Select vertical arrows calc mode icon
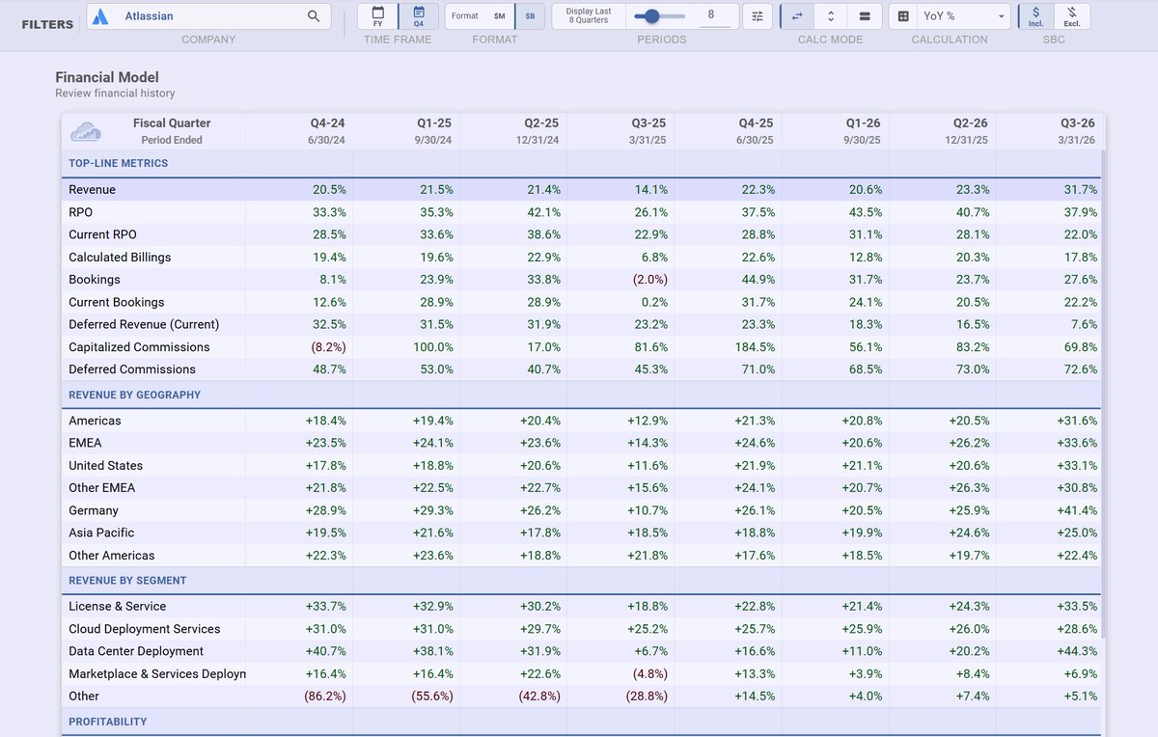Screen dimensions: 1158x737 [x=831, y=16]
